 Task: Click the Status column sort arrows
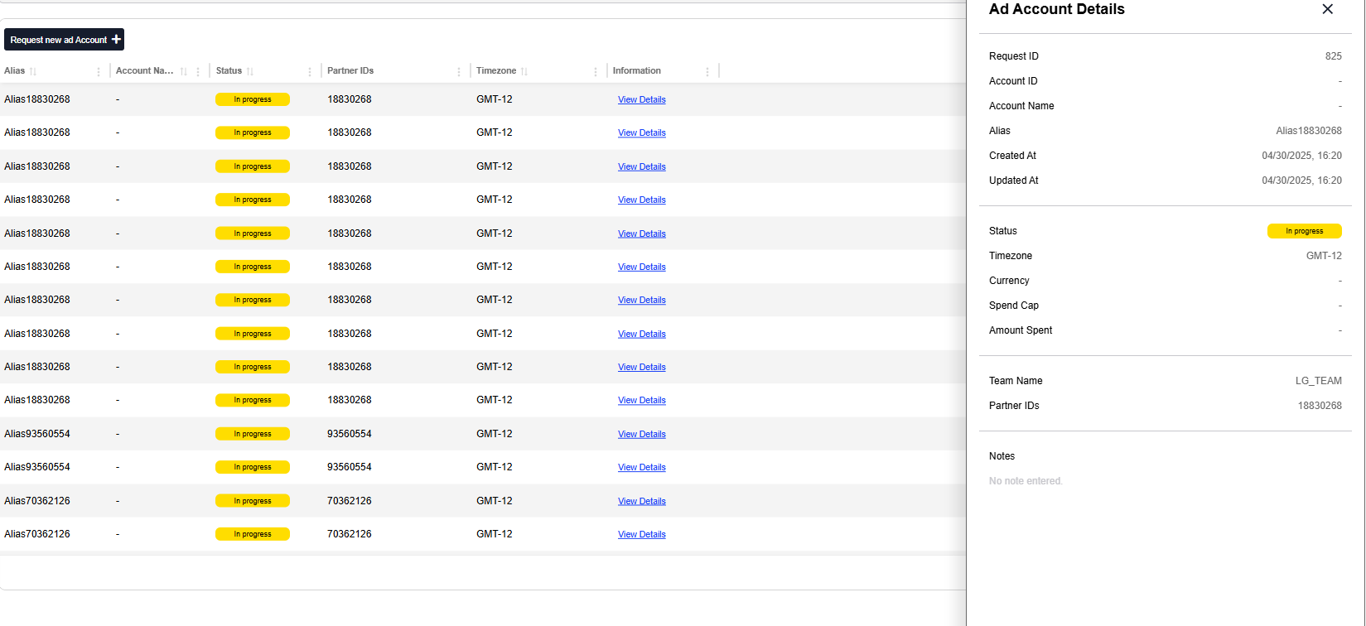(x=250, y=72)
